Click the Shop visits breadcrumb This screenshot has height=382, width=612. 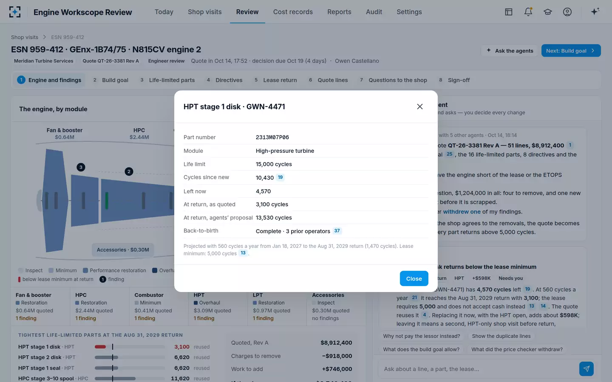point(25,37)
